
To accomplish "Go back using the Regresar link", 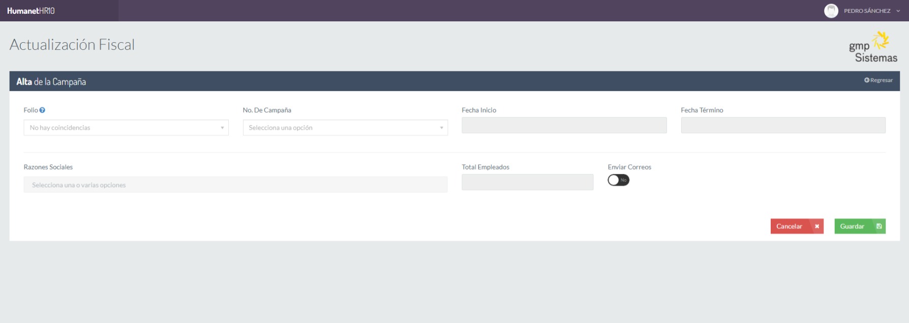I will (878, 80).
